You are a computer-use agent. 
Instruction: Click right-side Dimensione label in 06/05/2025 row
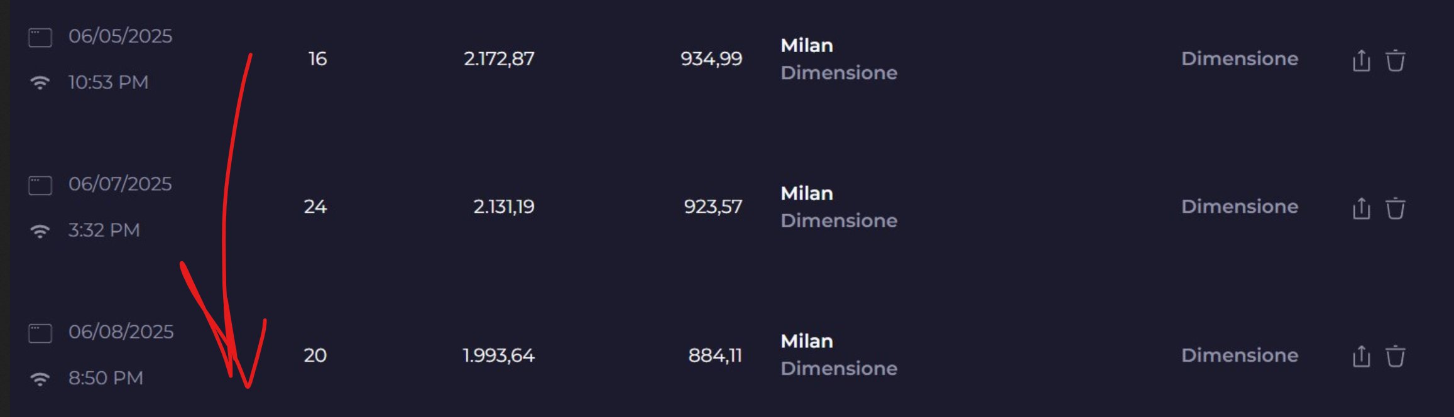pos(1239,59)
